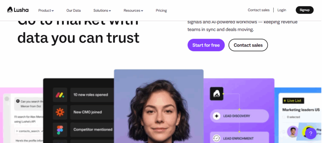Click the purple help question mark bubble
The height and width of the screenshot is (143, 322).
tap(311, 134)
